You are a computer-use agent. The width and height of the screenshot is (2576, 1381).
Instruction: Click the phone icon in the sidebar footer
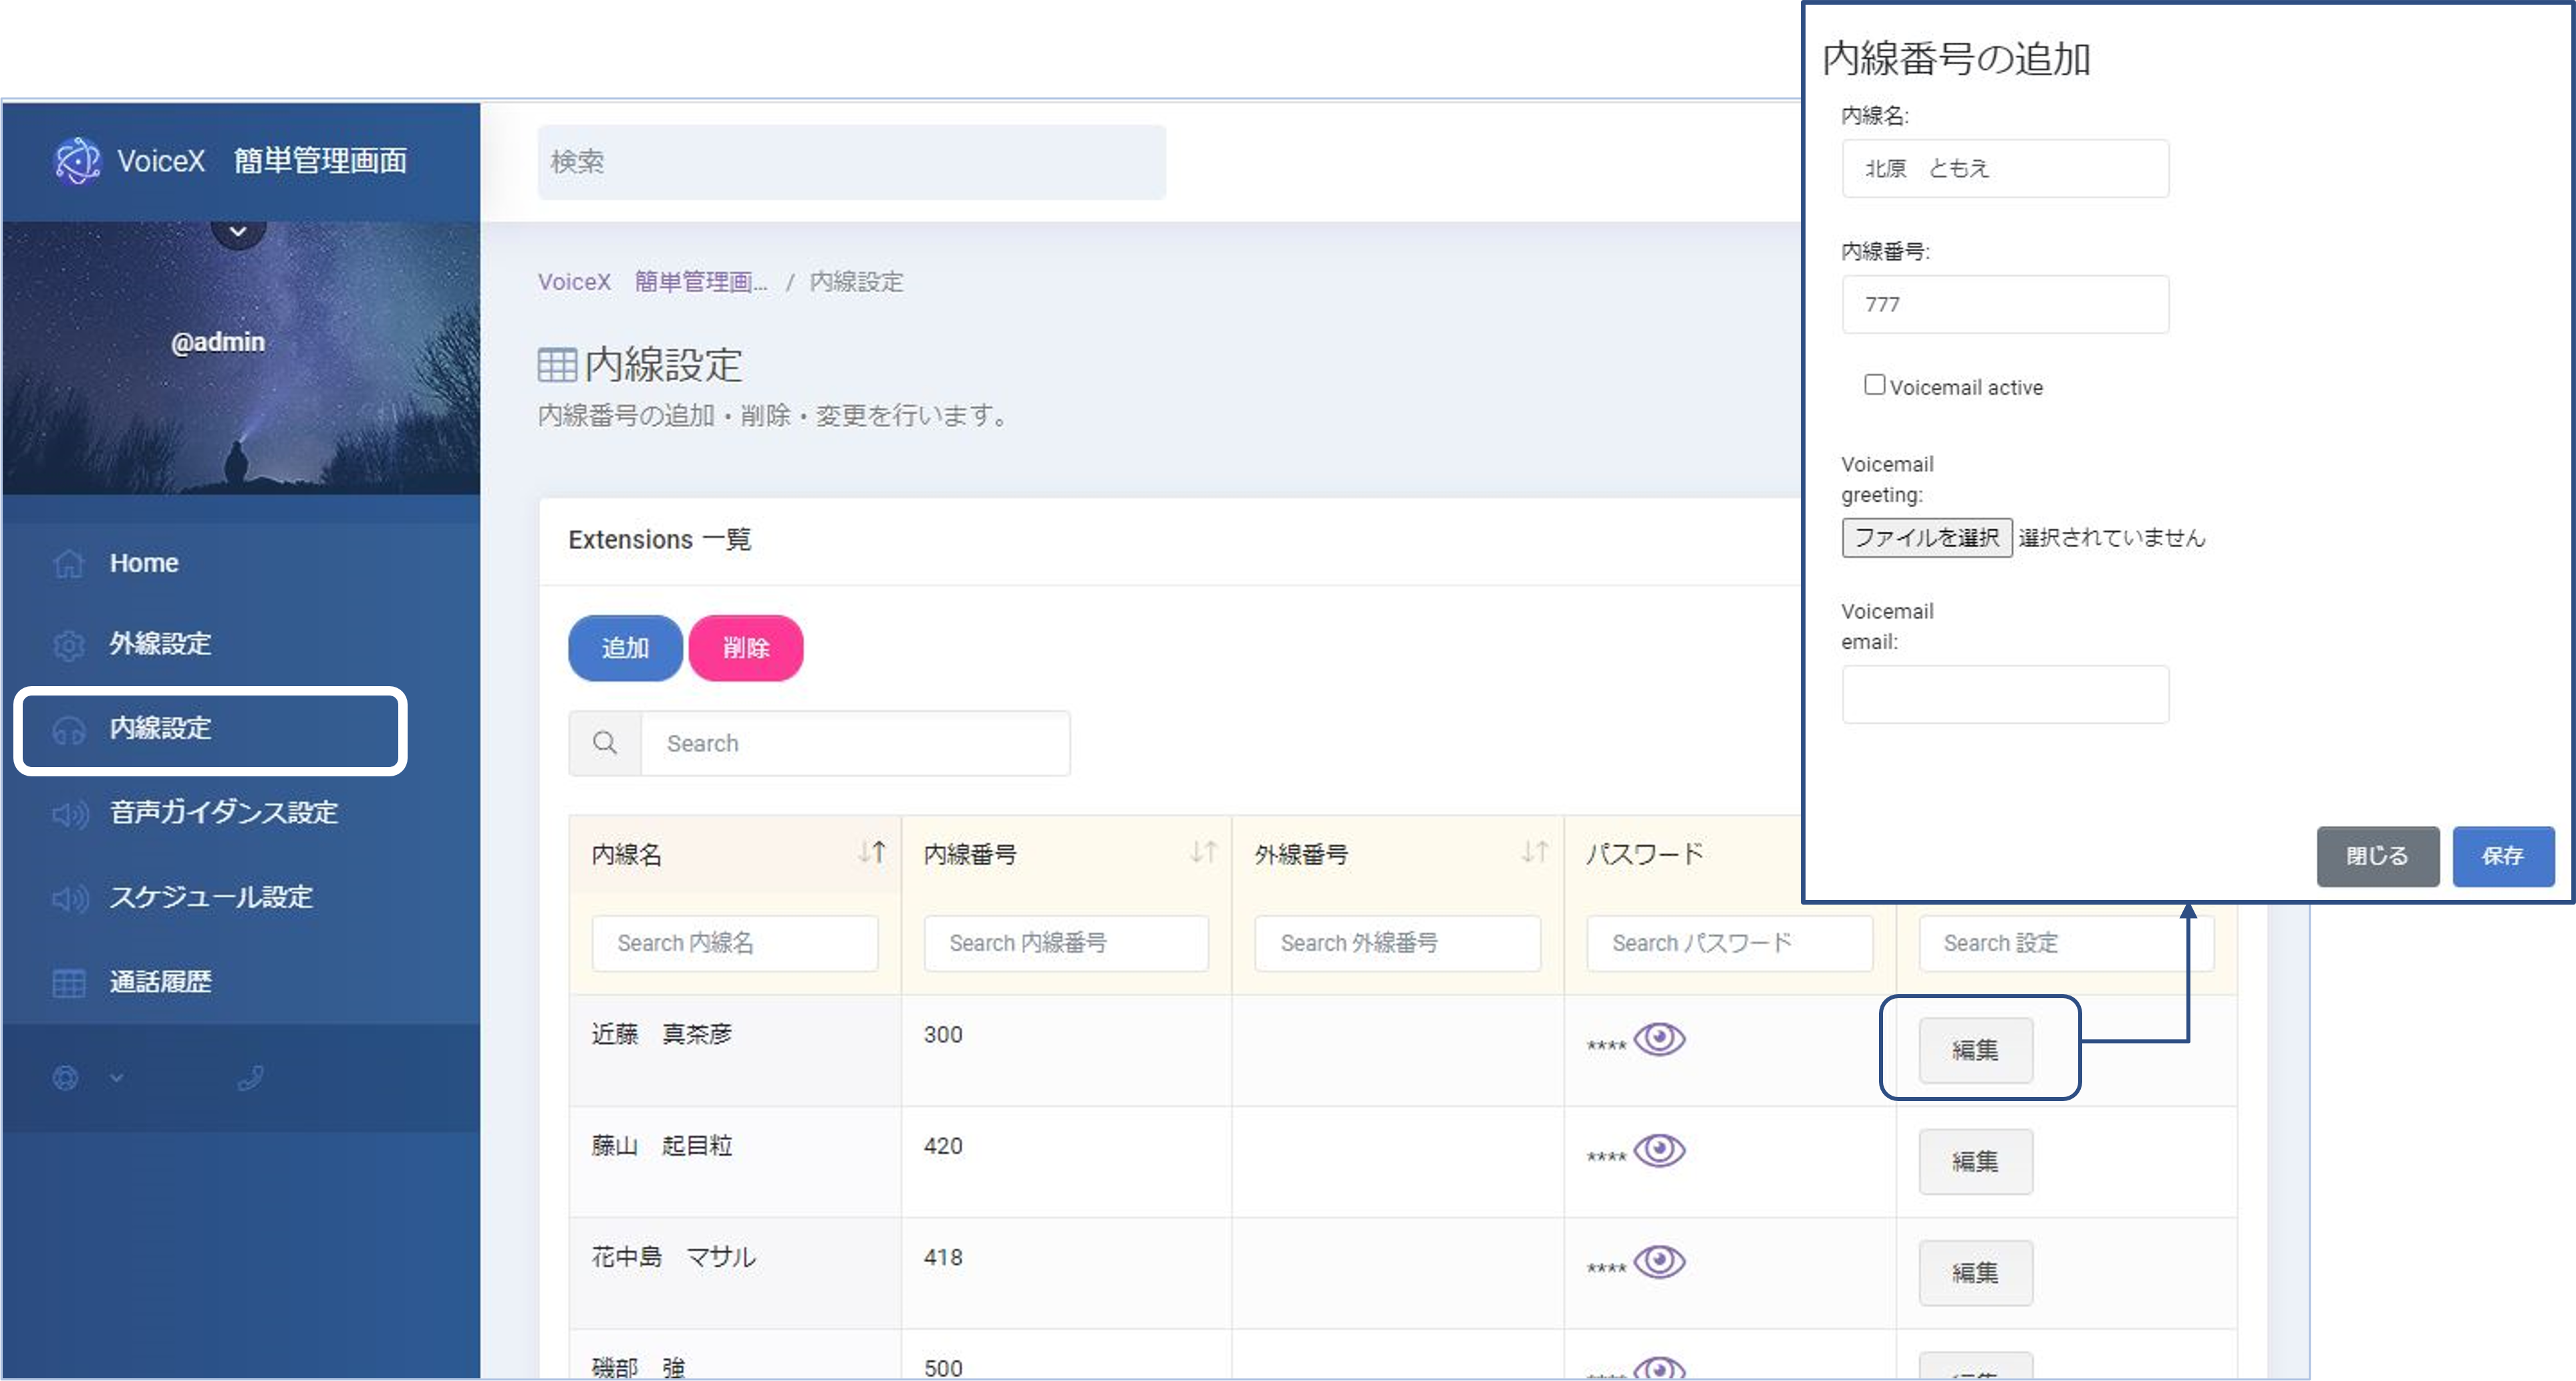250,1078
